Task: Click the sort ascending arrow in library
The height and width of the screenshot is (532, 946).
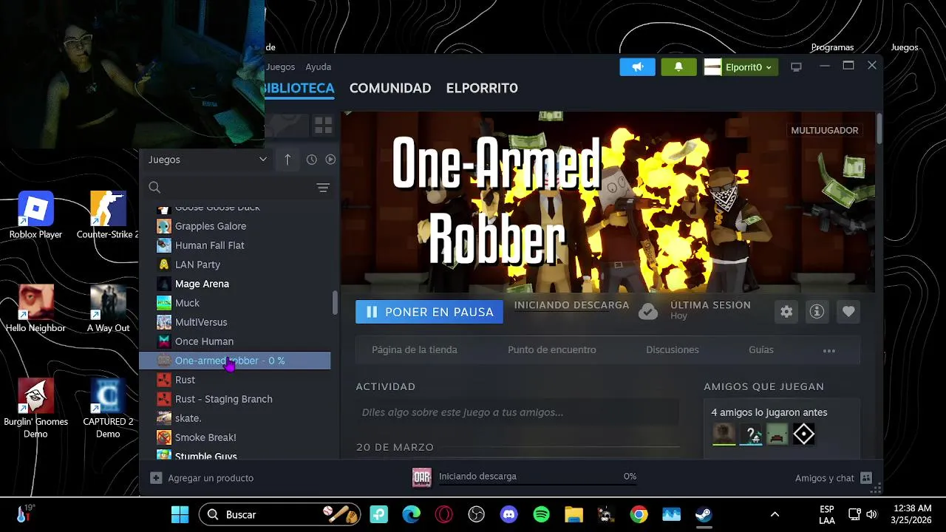Action: tap(287, 160)
